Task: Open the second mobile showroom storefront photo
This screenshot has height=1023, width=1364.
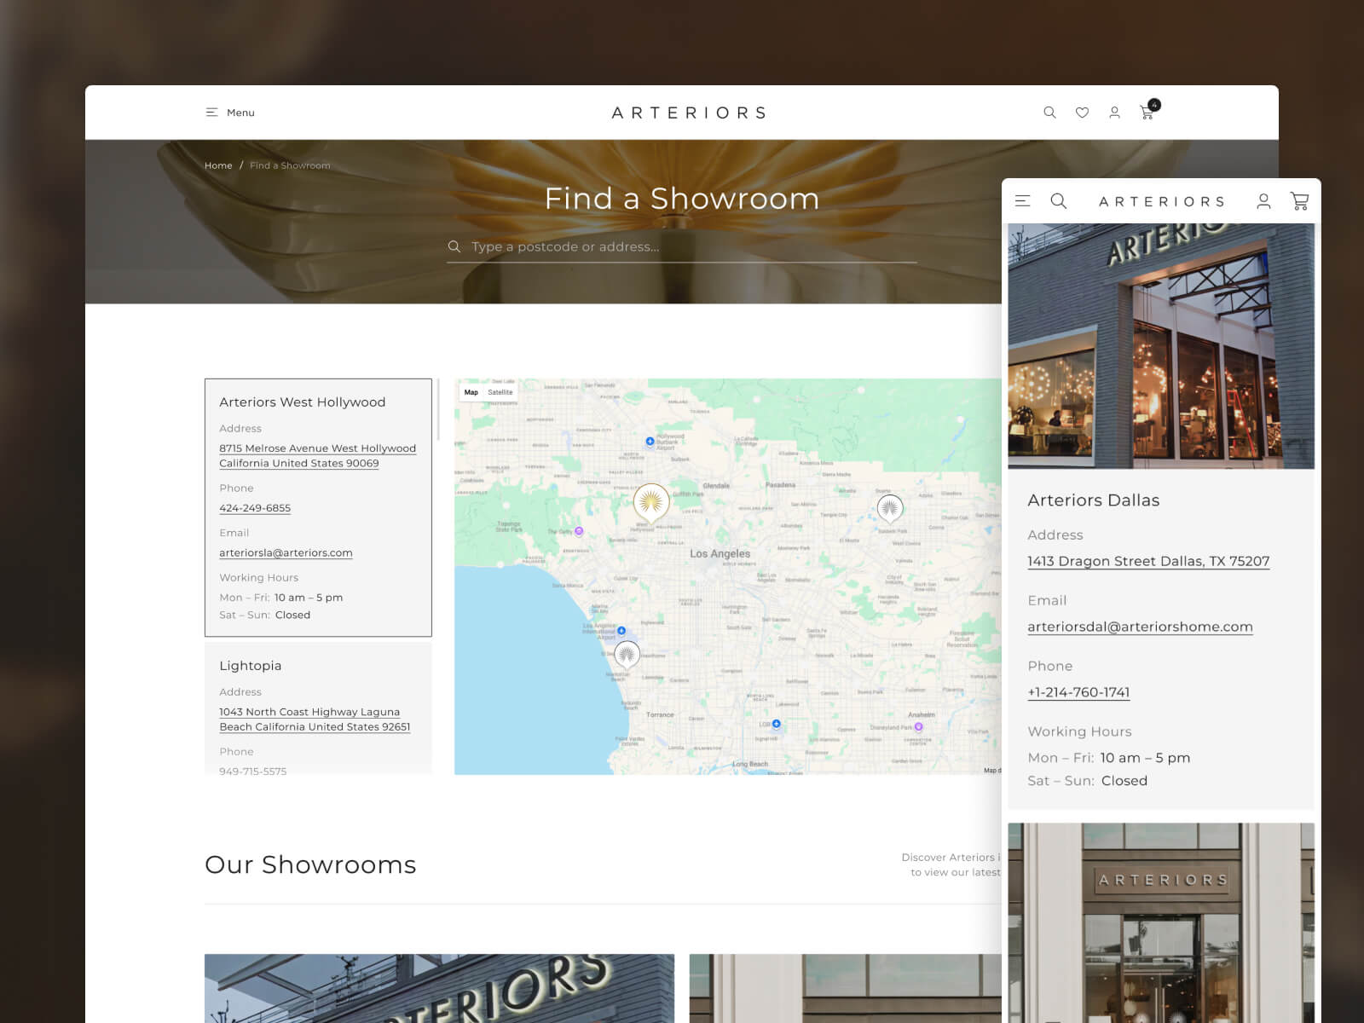Action: point(1161,922)
